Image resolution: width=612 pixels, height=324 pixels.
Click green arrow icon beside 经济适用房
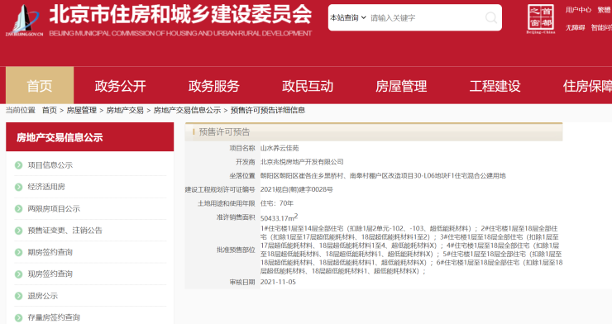click(x=18, y=187)
